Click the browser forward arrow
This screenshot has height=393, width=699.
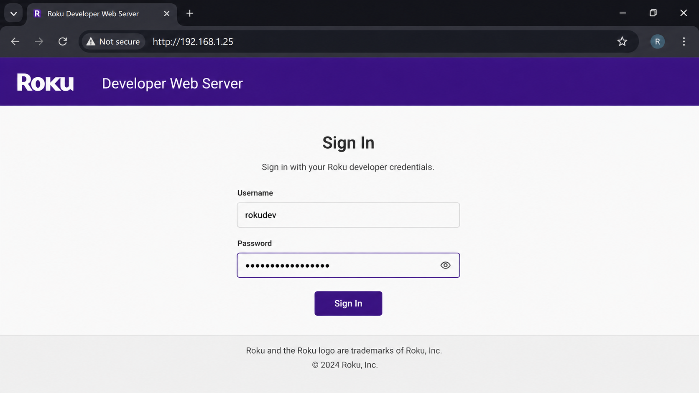click(39, 41)
